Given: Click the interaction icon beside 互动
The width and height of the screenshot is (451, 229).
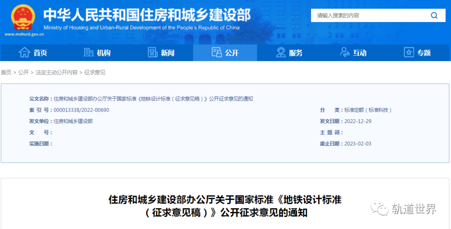Looking at the screenshot, I should point(345,52).
